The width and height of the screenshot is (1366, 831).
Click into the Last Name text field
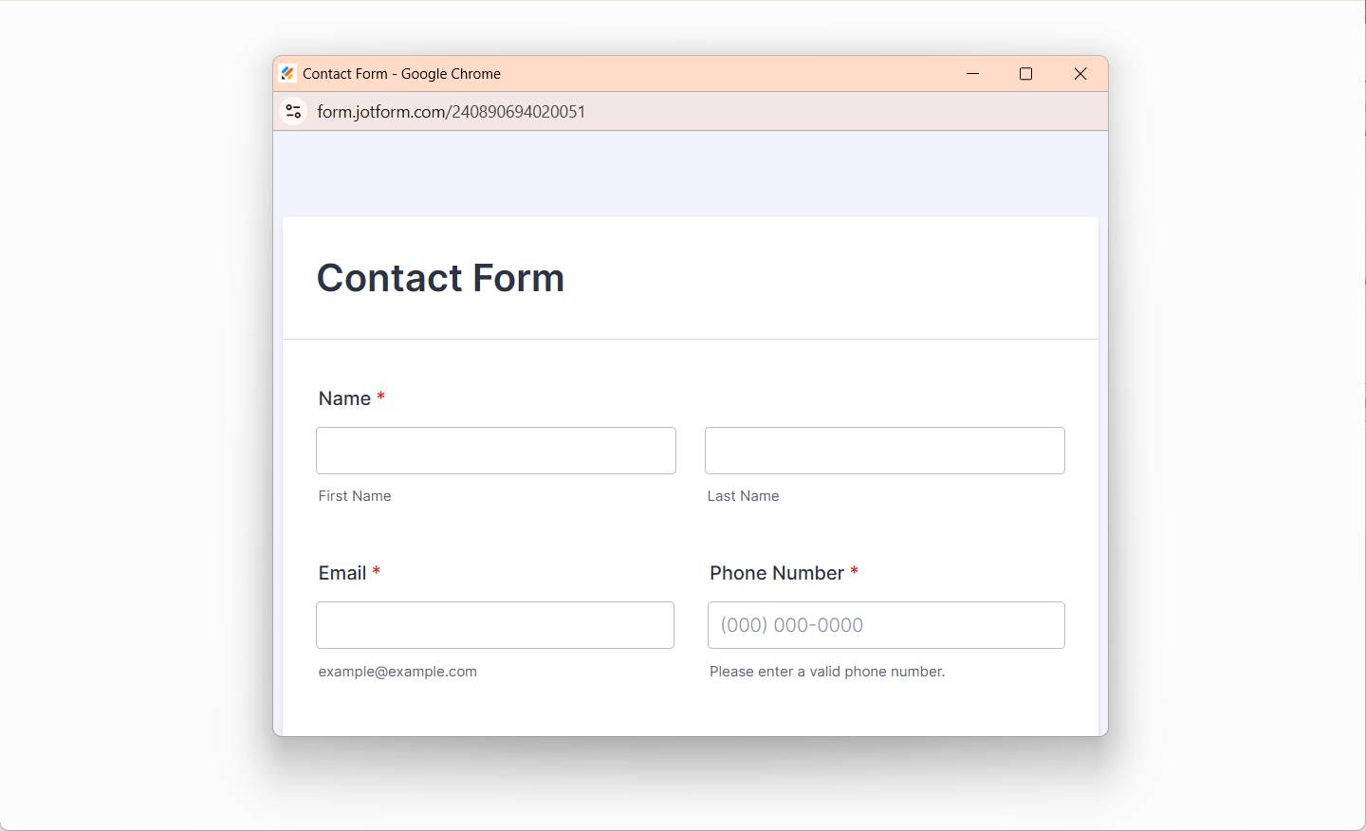point(884,451)
